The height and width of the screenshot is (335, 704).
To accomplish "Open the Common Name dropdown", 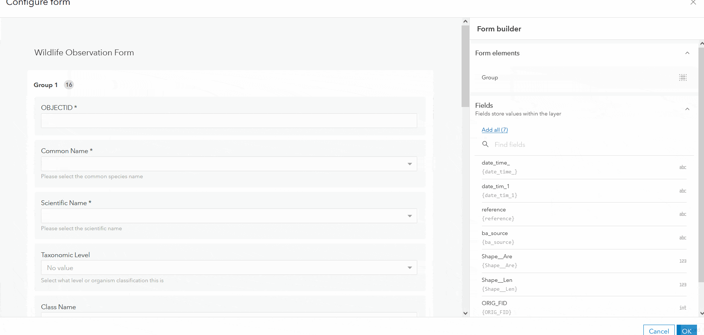I will [409, 163].
